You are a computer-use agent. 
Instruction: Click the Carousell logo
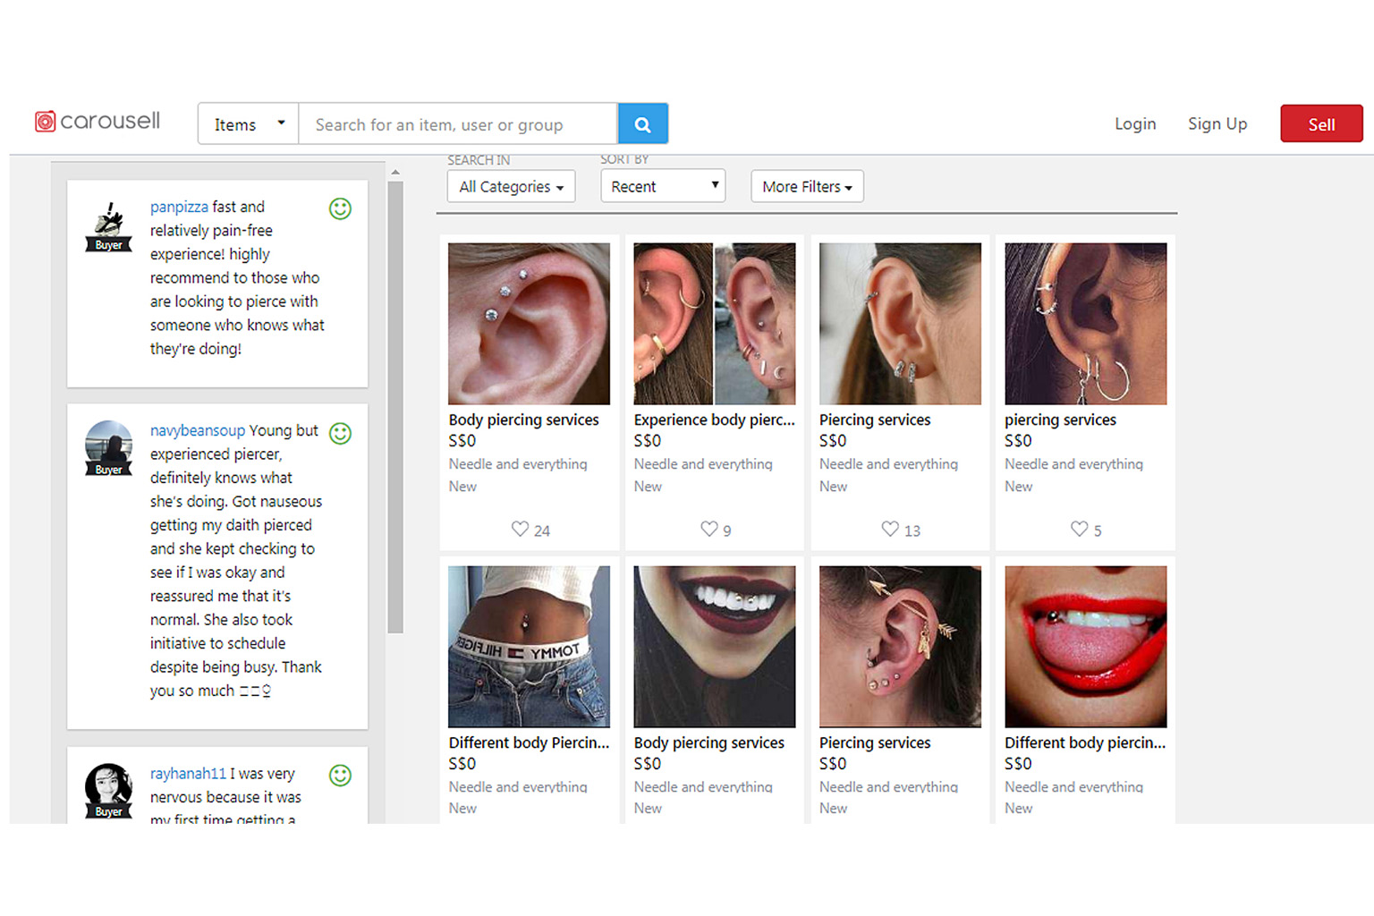pos(97,121)
